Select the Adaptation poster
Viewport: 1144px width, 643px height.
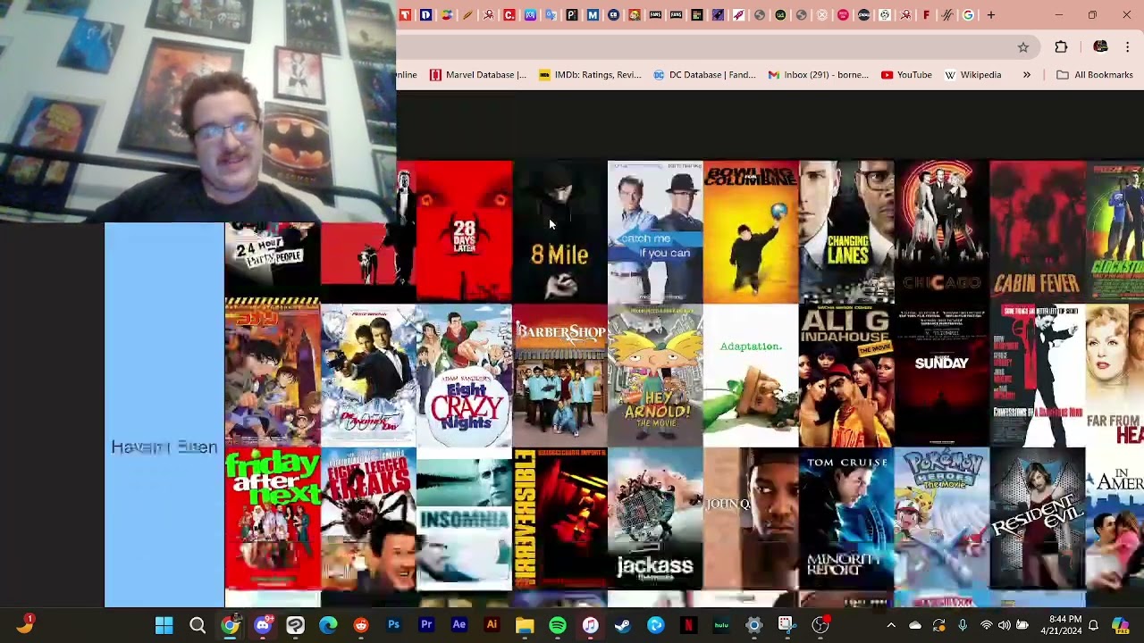coord(751,375)
